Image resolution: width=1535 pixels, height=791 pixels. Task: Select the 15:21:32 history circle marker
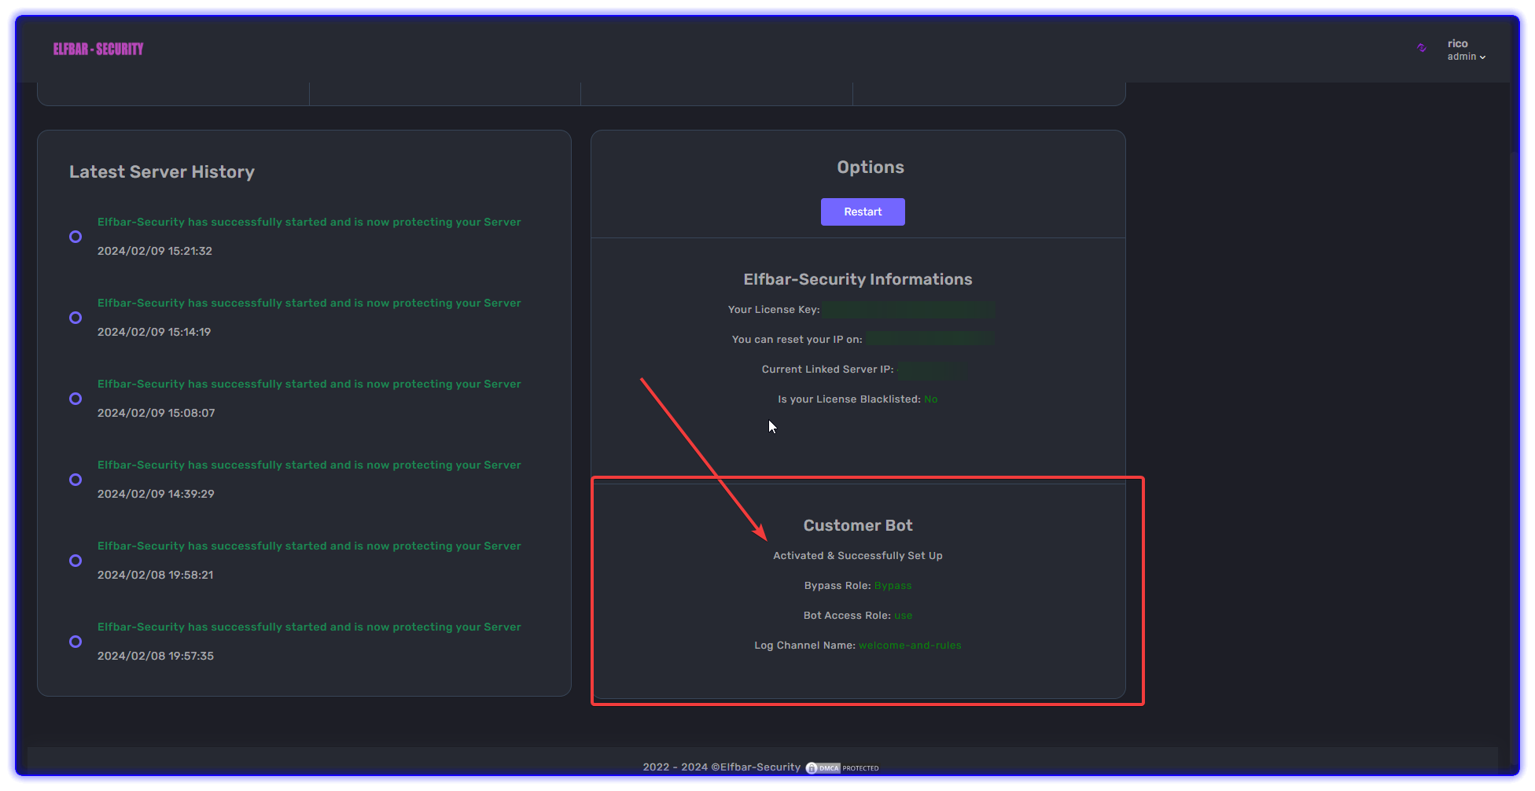75,237
